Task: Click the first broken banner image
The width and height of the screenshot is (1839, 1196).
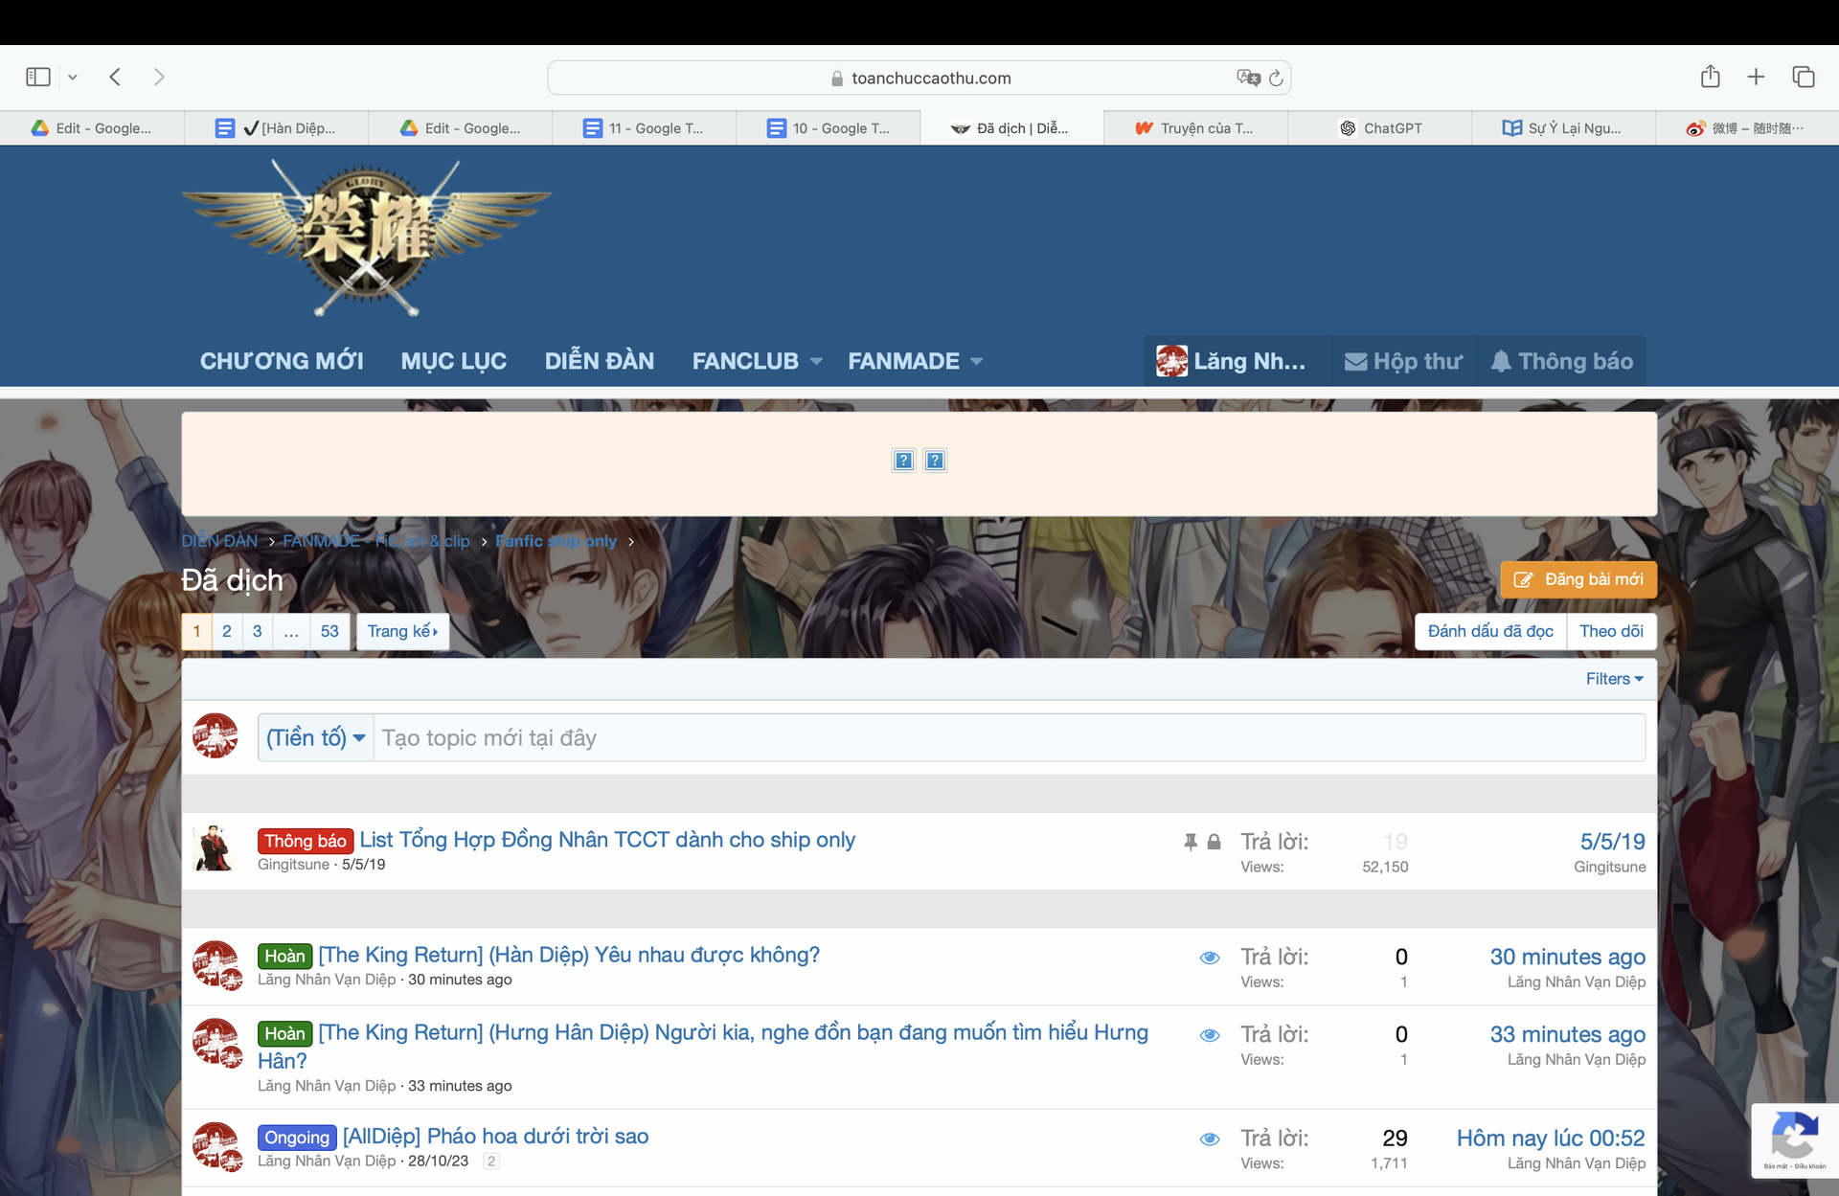Action: click(903, 461)
